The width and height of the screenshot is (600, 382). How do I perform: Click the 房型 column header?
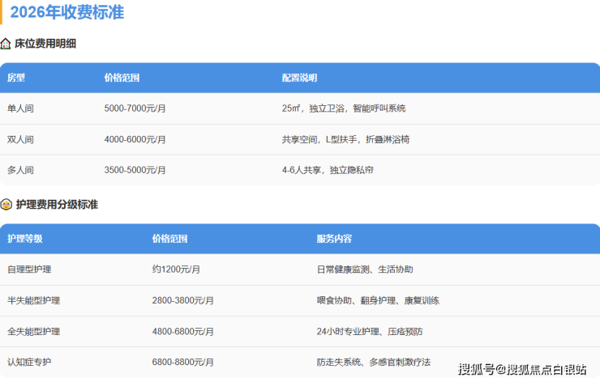point(16,78)
